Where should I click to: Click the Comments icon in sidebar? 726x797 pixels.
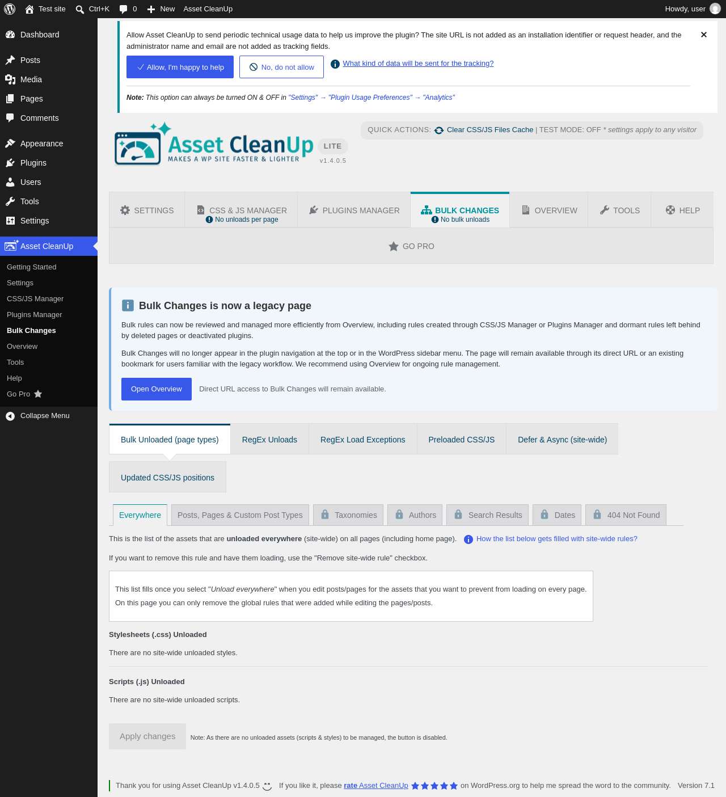pyautogui.click(x=10, y=118)
